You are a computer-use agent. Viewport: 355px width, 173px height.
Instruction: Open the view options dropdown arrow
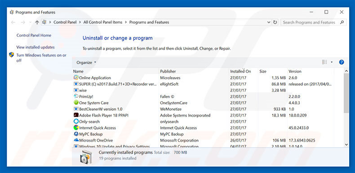point(332,62)
